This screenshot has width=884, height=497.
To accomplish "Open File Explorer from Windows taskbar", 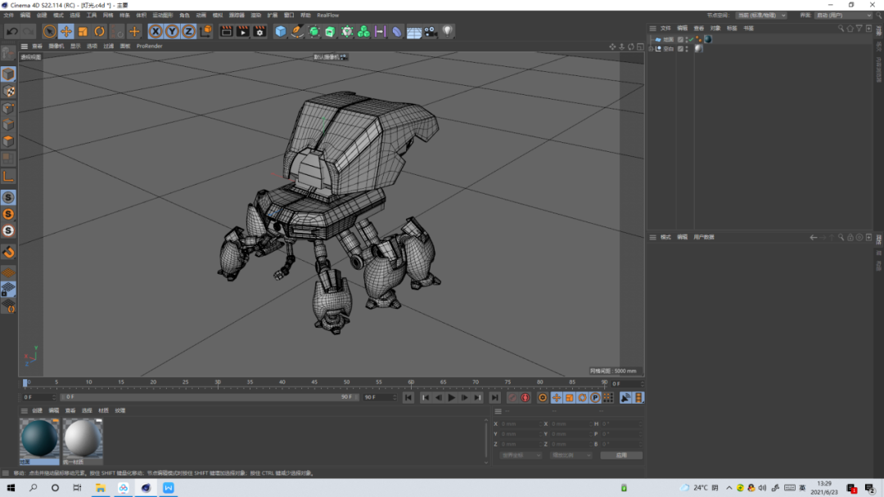I will [x=101, y=488].
